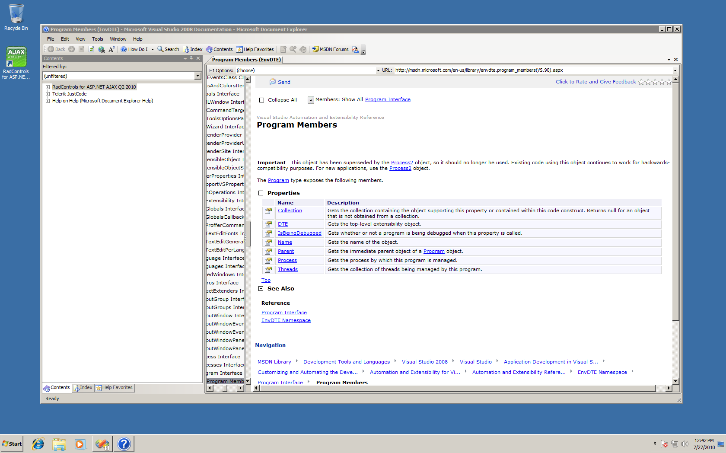Image resolution: width=726 pixels, height=453 pixels.
Task: Open the Contents panel window position menu
Action: (x=185, y=58)
